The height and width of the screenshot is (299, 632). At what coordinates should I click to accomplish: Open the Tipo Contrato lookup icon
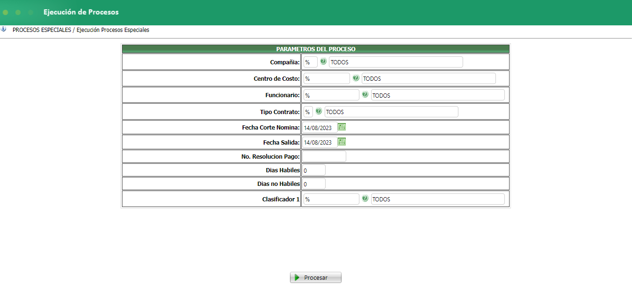[x=319, y=111]
